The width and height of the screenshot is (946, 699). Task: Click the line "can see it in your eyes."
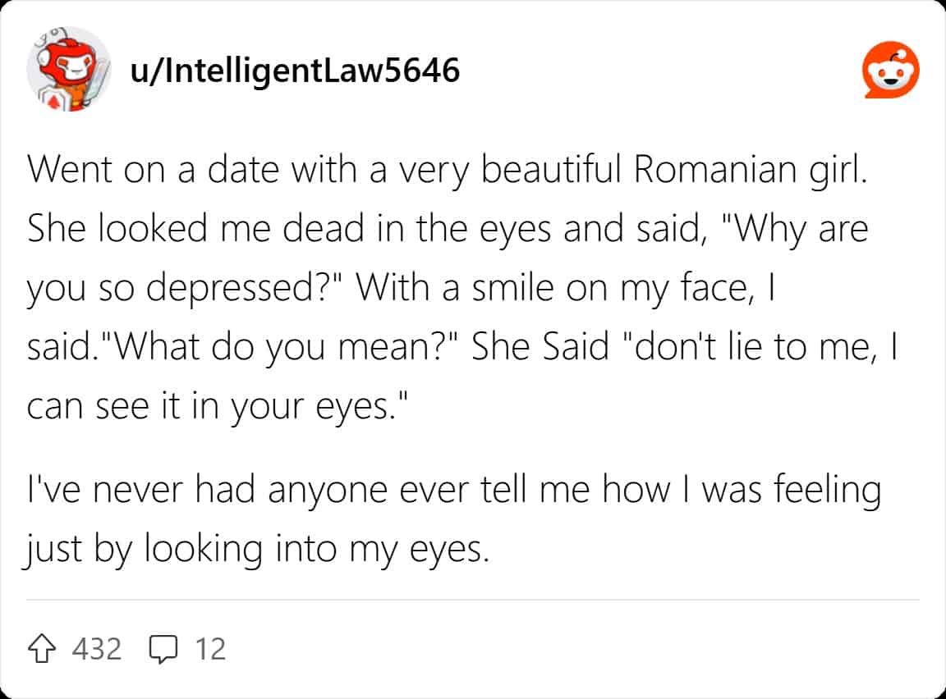click(x=218, y=406)
